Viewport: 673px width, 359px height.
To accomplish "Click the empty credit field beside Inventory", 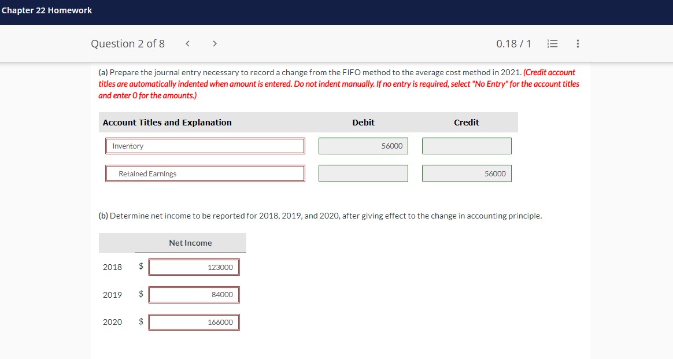I will click(466, 146).
